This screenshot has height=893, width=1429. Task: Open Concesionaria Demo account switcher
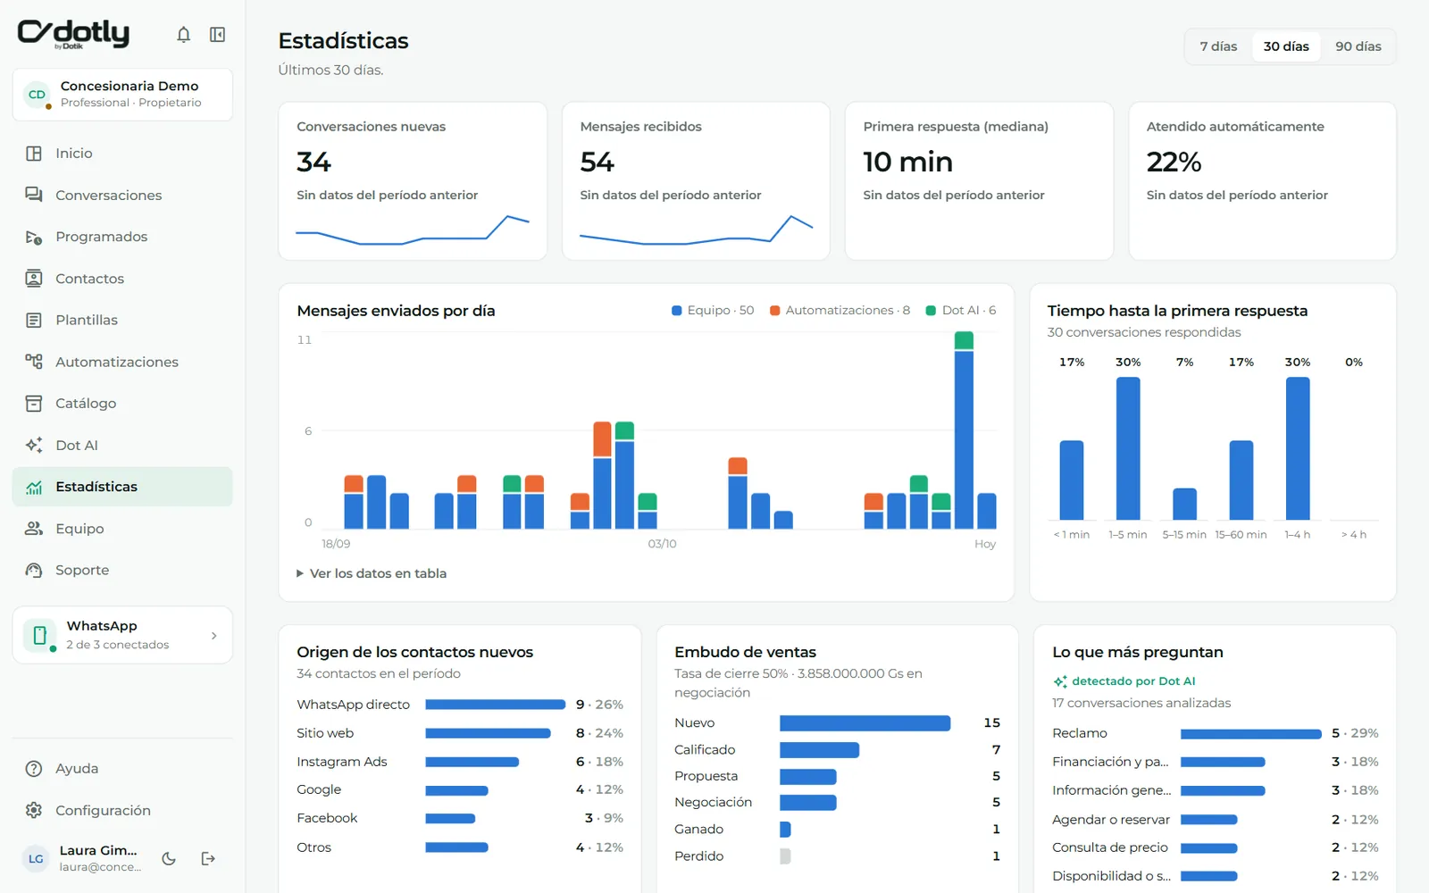point(122,95)
